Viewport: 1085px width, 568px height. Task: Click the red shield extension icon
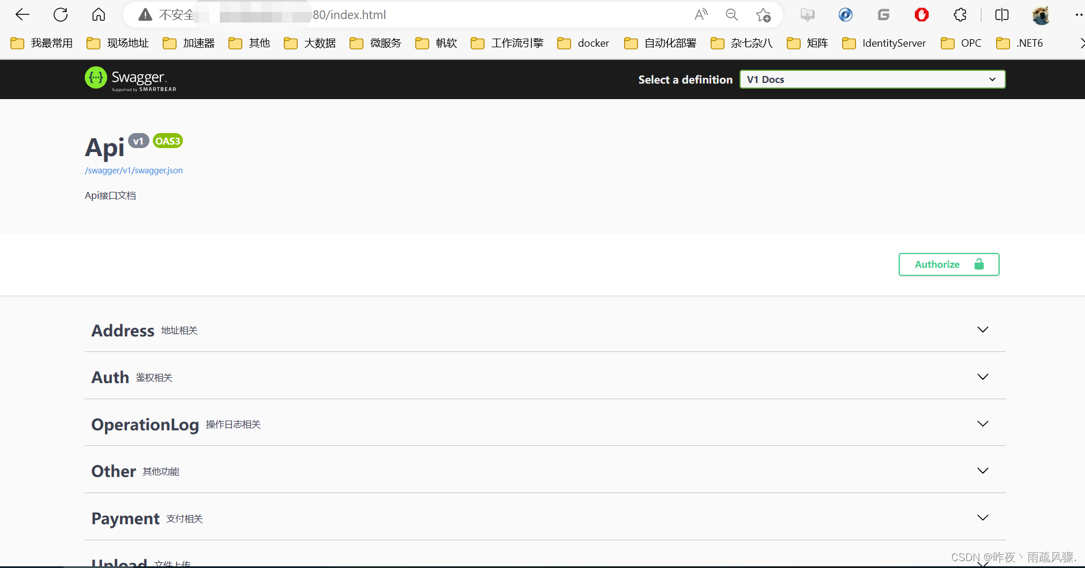[922, 15]
